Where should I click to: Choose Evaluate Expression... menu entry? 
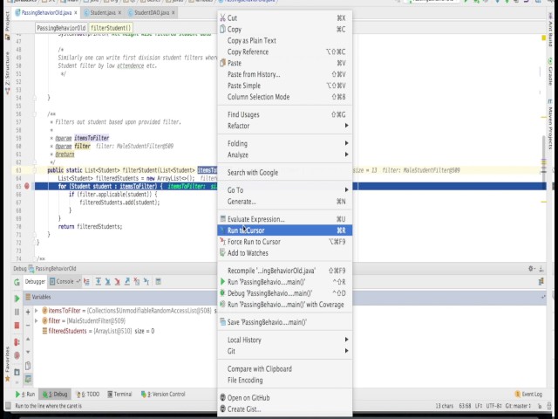tap(285, 219)
